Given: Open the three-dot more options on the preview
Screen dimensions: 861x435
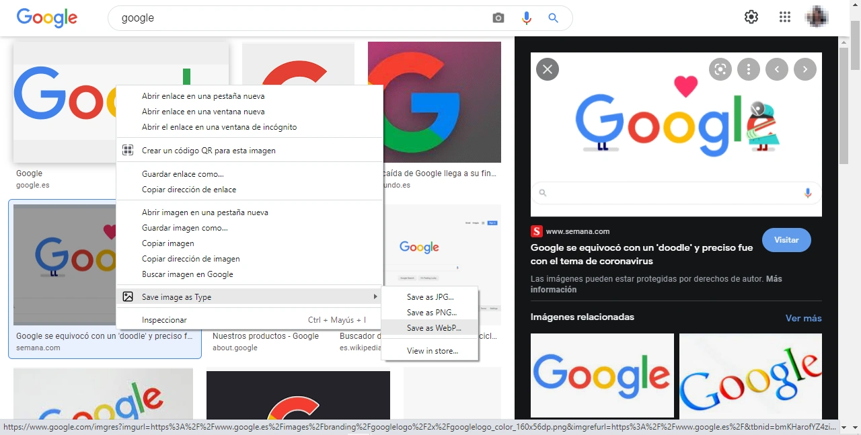Looking at the screenshot, I should pos(749,69).
